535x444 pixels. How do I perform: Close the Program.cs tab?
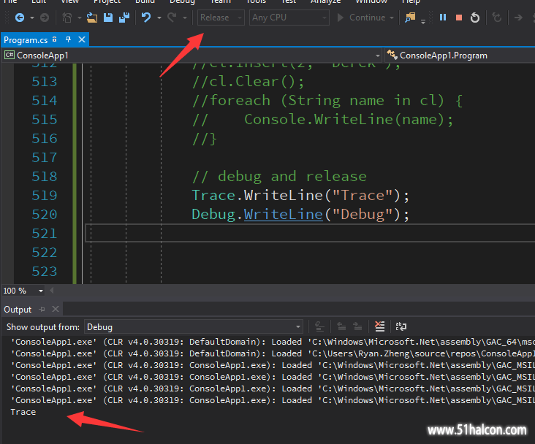82,39
